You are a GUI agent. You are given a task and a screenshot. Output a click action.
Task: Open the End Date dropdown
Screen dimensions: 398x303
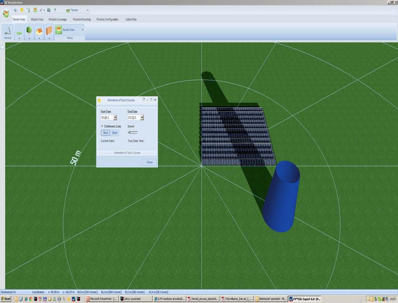pos(142,117)
